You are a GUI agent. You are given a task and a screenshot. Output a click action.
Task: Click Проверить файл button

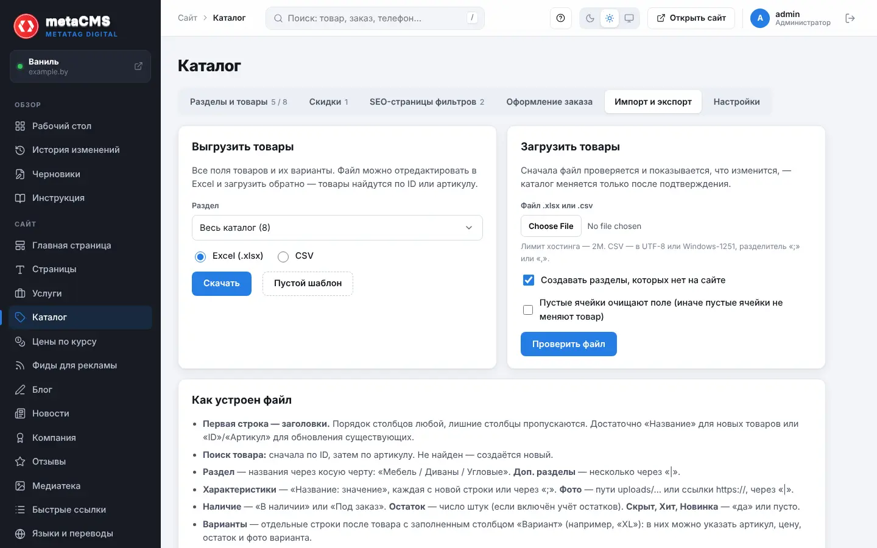pyautogui.click(x=569, y=344)
